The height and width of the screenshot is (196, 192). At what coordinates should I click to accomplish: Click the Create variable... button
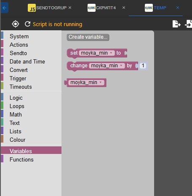point(88,37)
